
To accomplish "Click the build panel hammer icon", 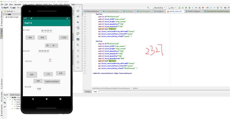I will point(5,98).
